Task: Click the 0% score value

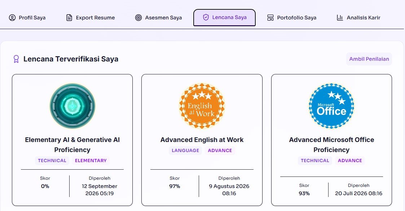Action: (x=45, y=186)
